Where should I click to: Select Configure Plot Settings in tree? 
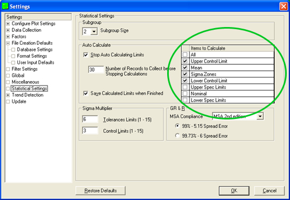[34, 24]
